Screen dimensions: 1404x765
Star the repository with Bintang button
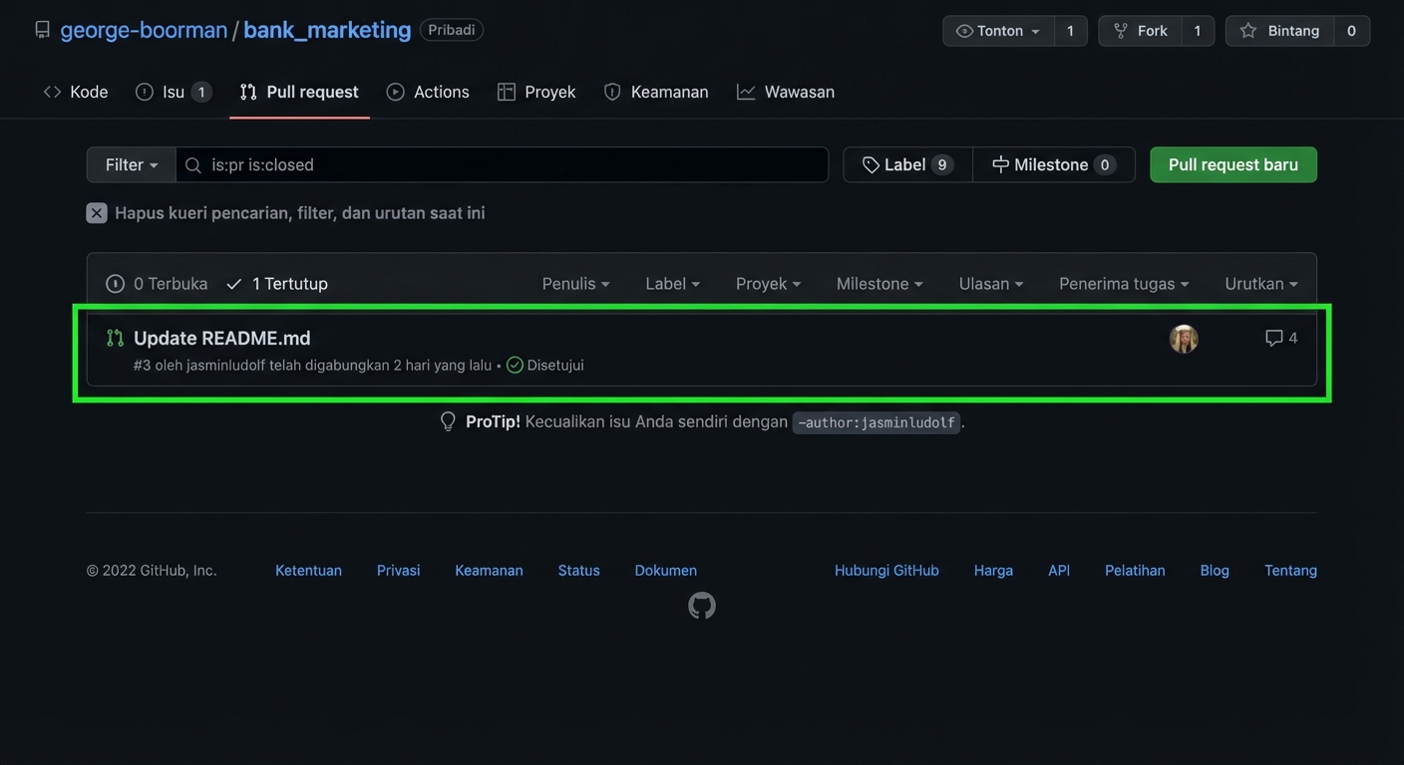1279,31
